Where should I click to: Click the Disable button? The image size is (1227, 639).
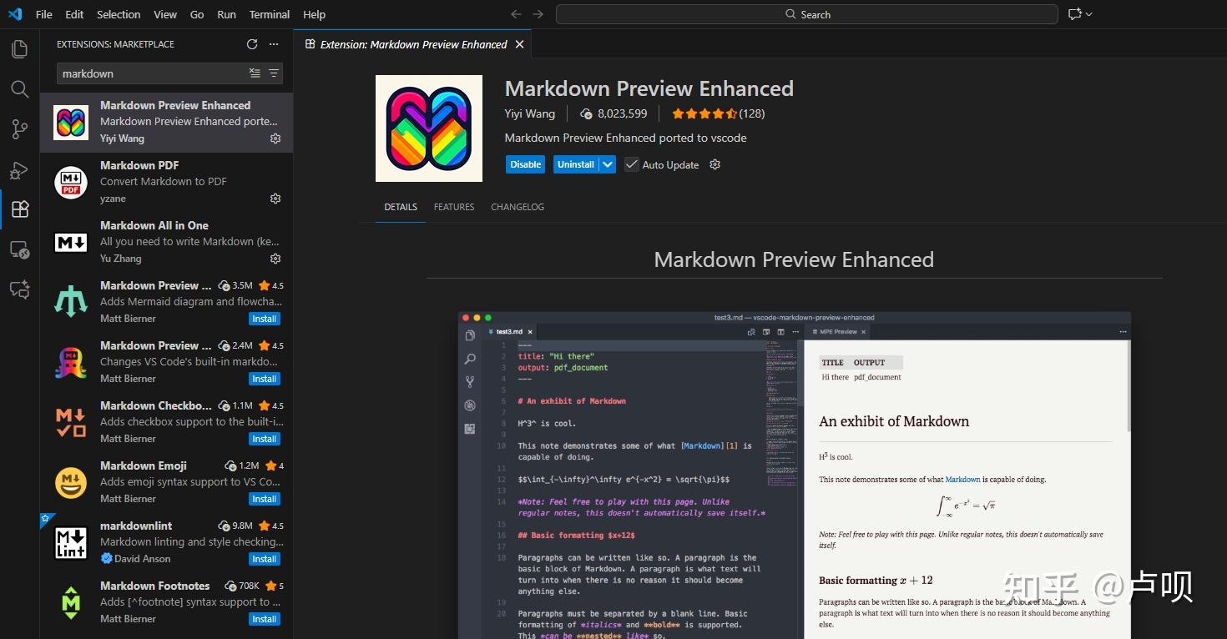[526, 164]
